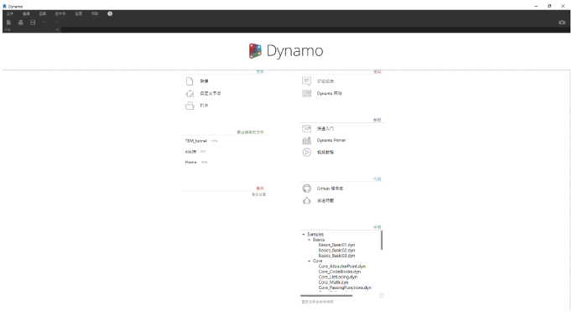Open sample Core_AttractorPoint.dyn
Viewport: 573px width, 316px height.
click(342, 267)
